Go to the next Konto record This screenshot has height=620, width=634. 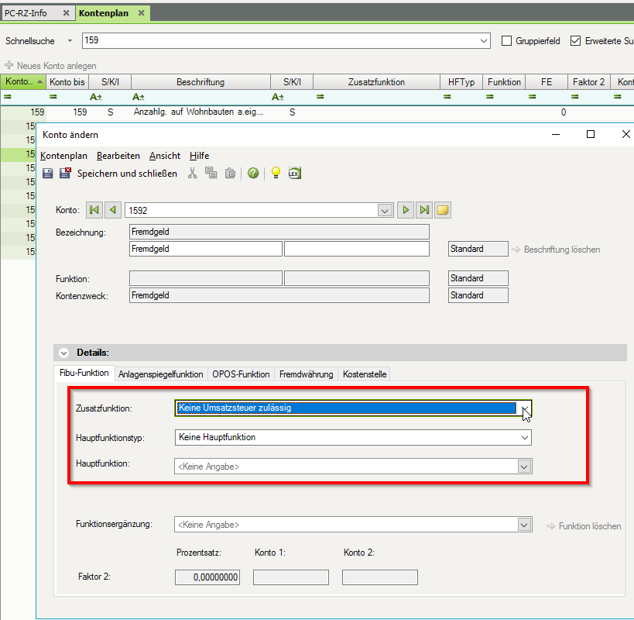tap(406, 210)
